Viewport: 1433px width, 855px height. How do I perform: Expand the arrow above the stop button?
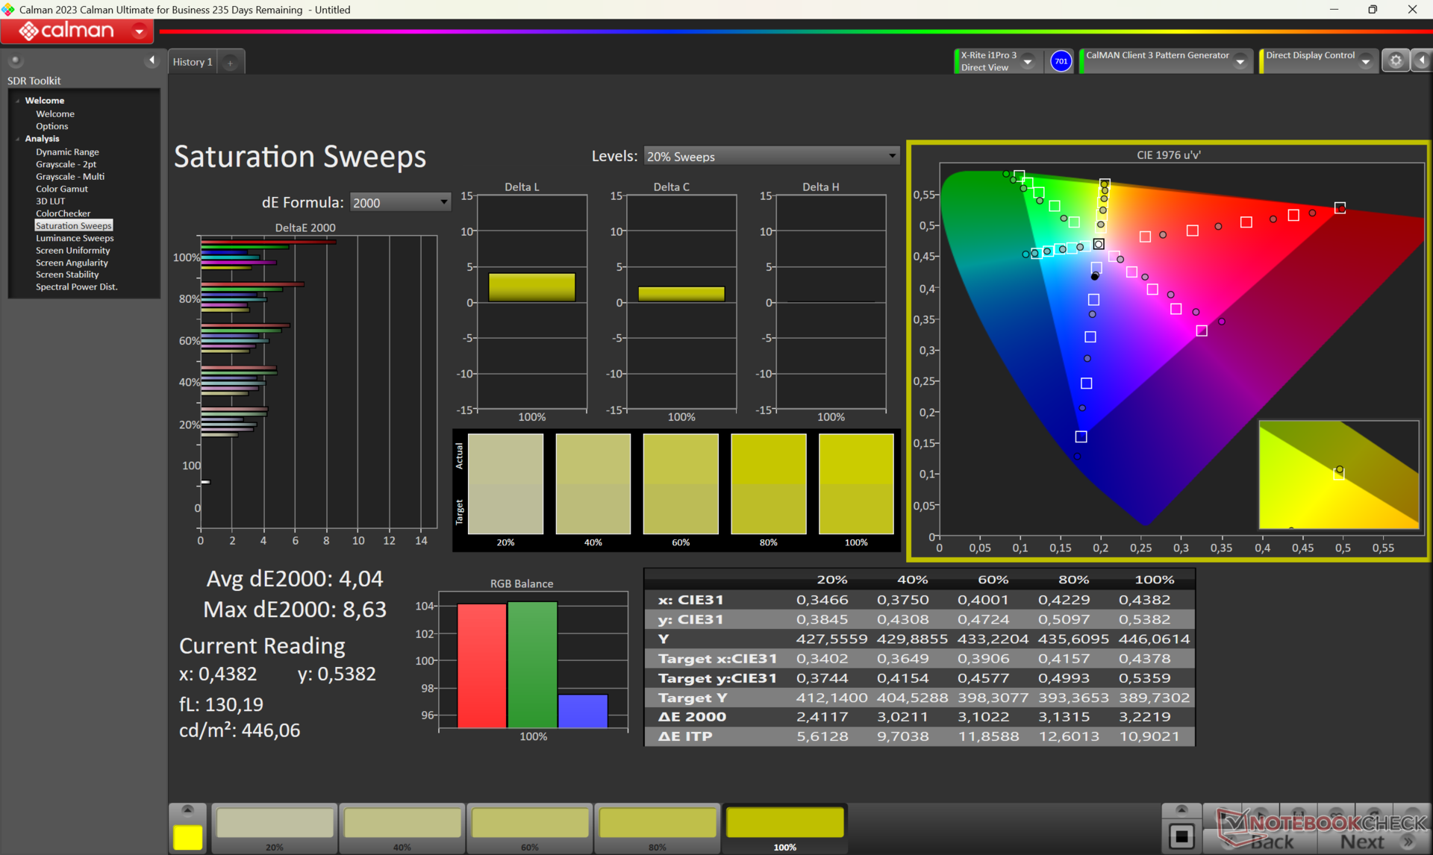point(1181,809)
